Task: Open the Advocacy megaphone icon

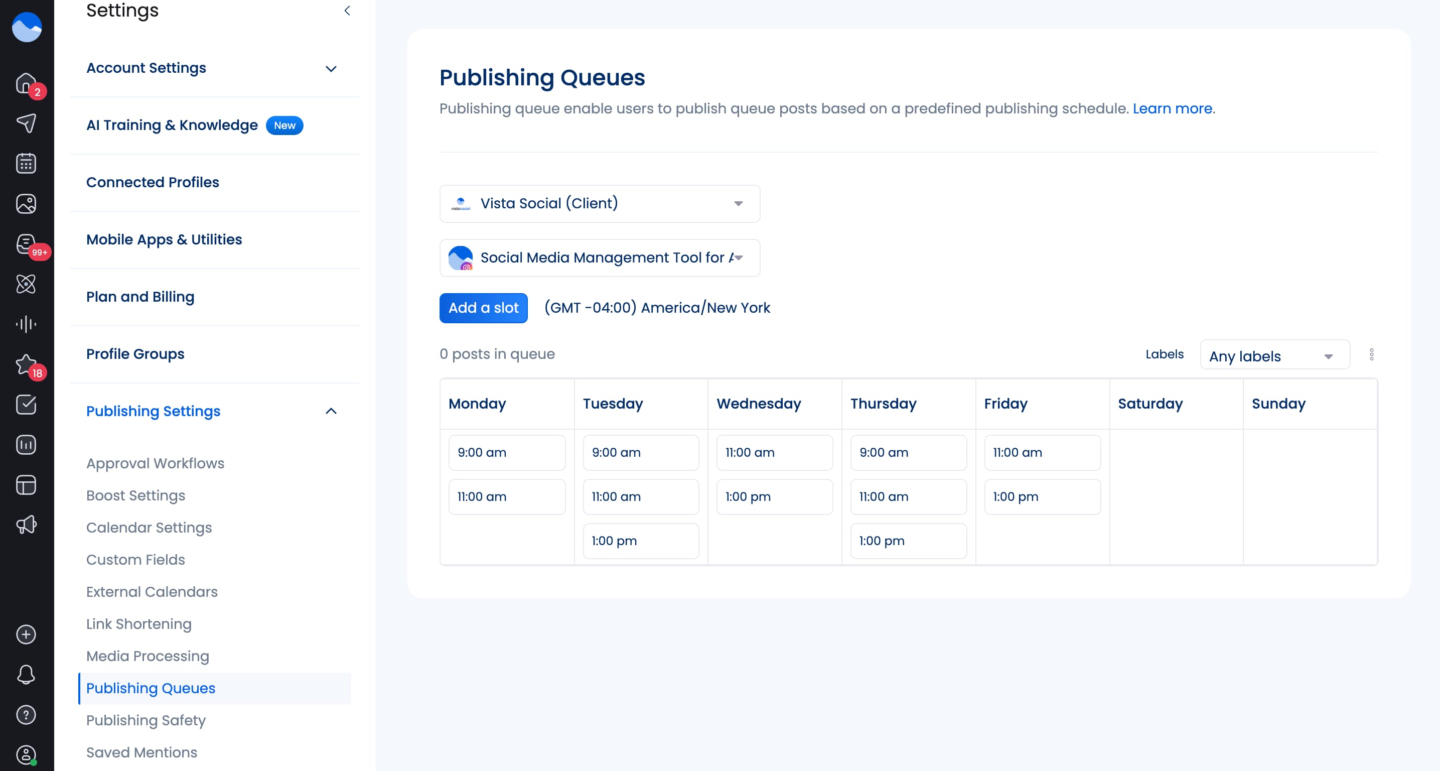Action: point(26,525)
